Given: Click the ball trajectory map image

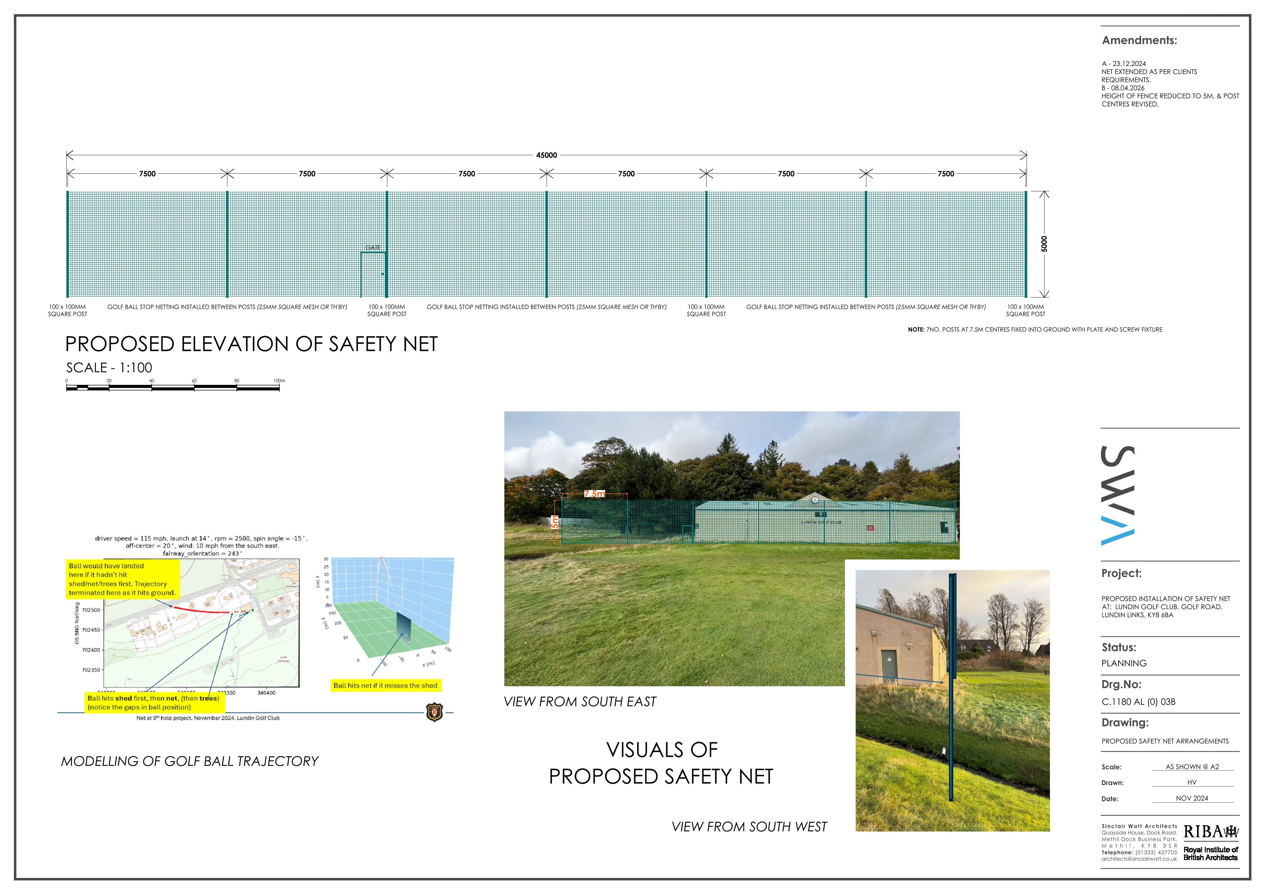Looking at the screenshot, I should pyautogui.click(x=202, y=623).
